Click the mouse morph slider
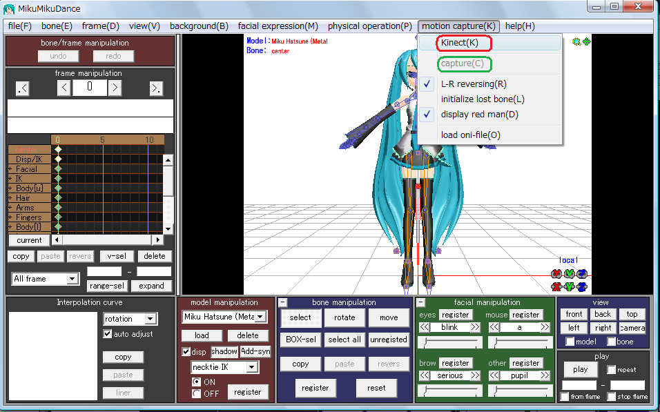 coord(521,342)
